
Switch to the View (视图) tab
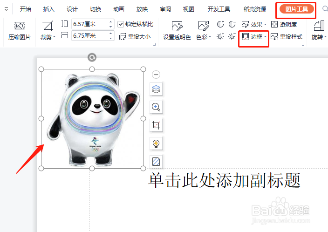[189, 9]
